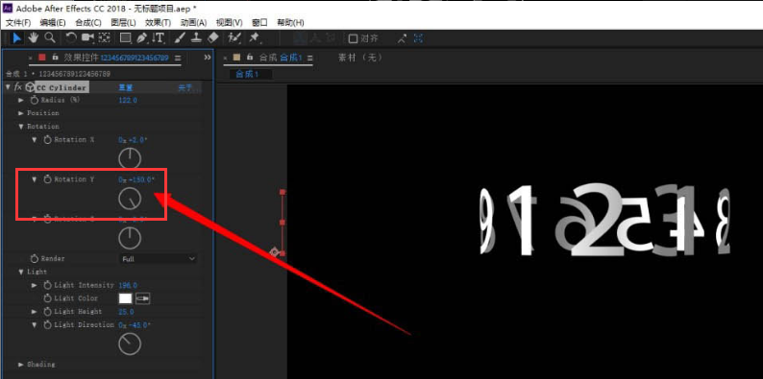Select the Rectangle shape tool
Image resolution: width=763 pixels, height=379 pixels.
coord(126,38)
